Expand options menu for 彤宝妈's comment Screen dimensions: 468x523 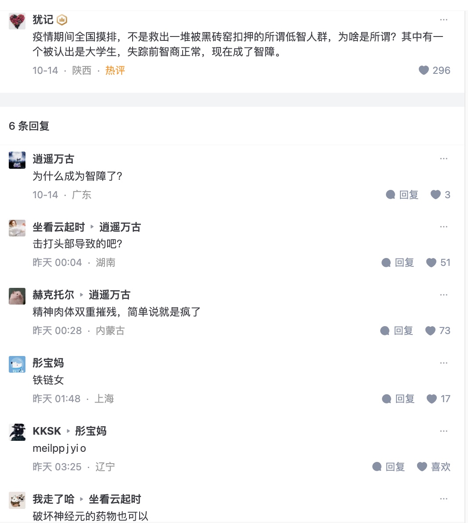coord(443,363)
